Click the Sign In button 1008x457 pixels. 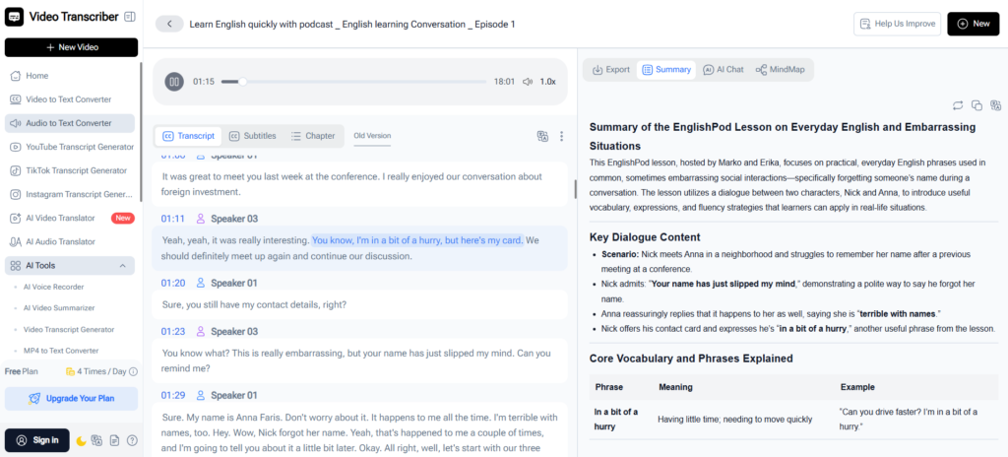(37, 440)
